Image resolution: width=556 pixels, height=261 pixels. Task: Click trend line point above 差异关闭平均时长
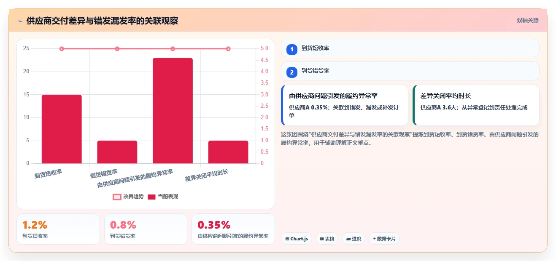click(228, 49)
